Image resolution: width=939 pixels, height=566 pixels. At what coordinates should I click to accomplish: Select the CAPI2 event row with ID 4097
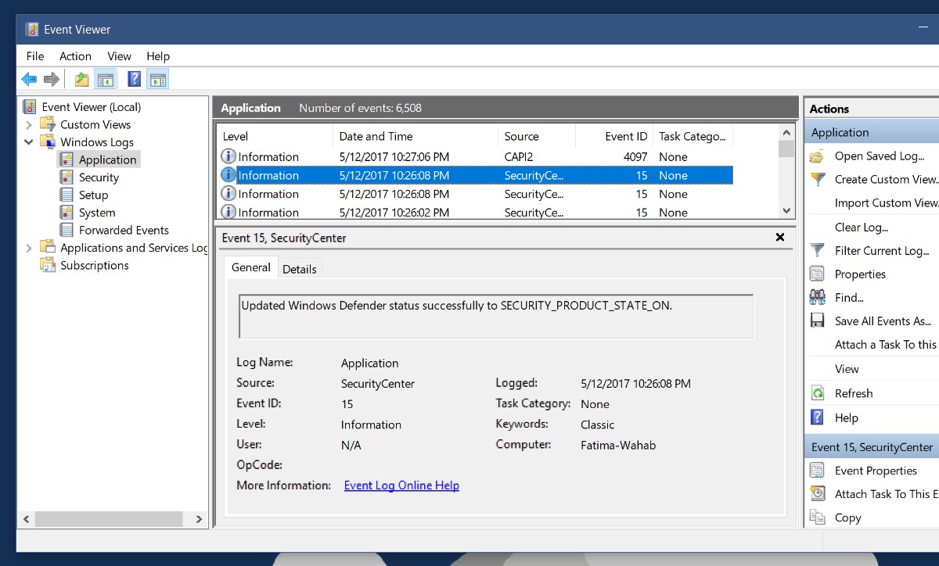pyautogui.click(x=476, y=156)
